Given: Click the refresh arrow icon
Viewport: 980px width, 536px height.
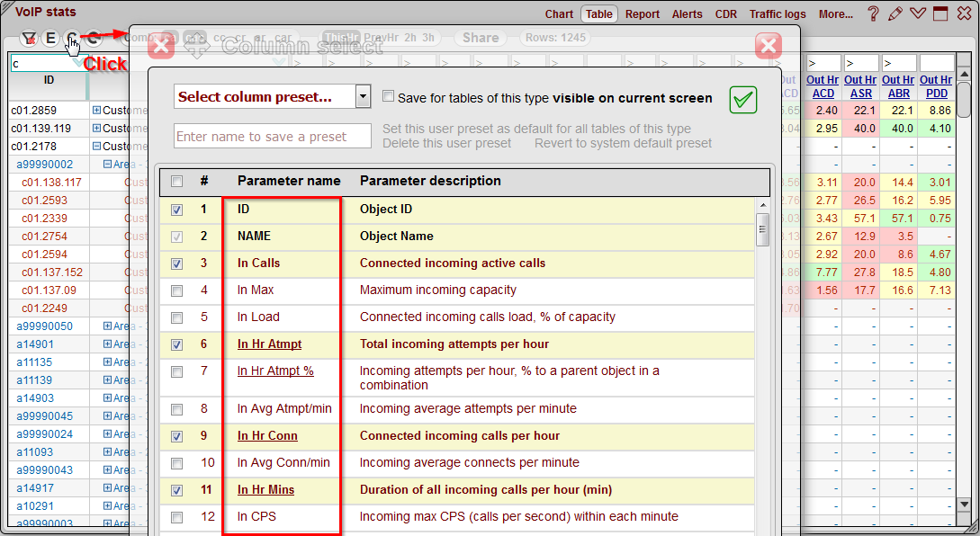Looking at the screenshot, I should 94,38.
